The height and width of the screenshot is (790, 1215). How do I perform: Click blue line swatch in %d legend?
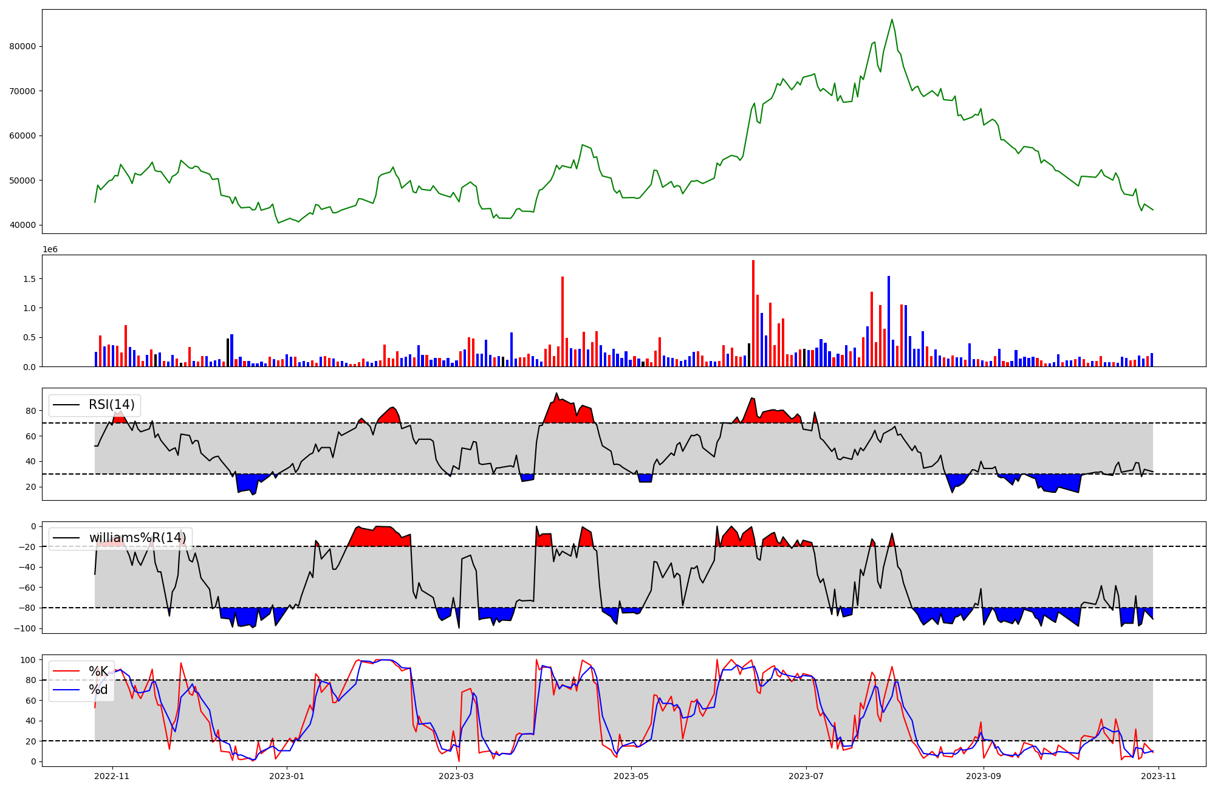[x=67, y=690]
